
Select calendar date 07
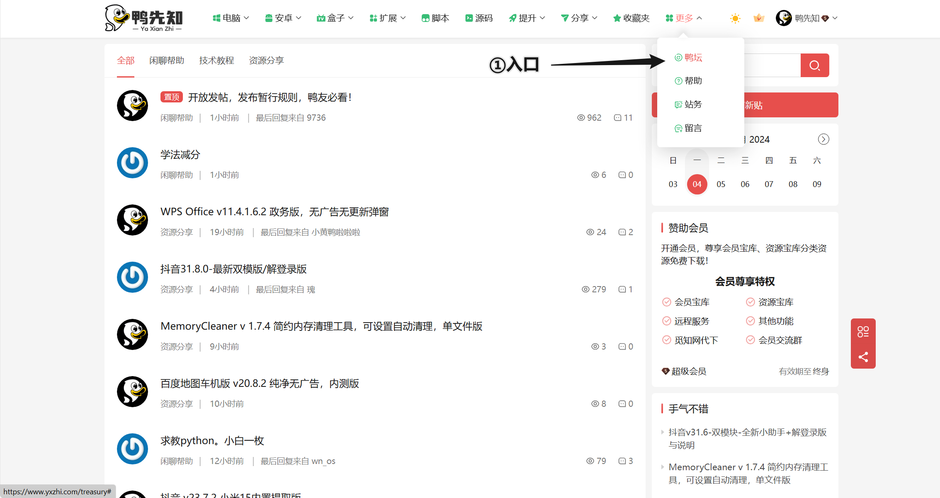(x=769, y=184)
